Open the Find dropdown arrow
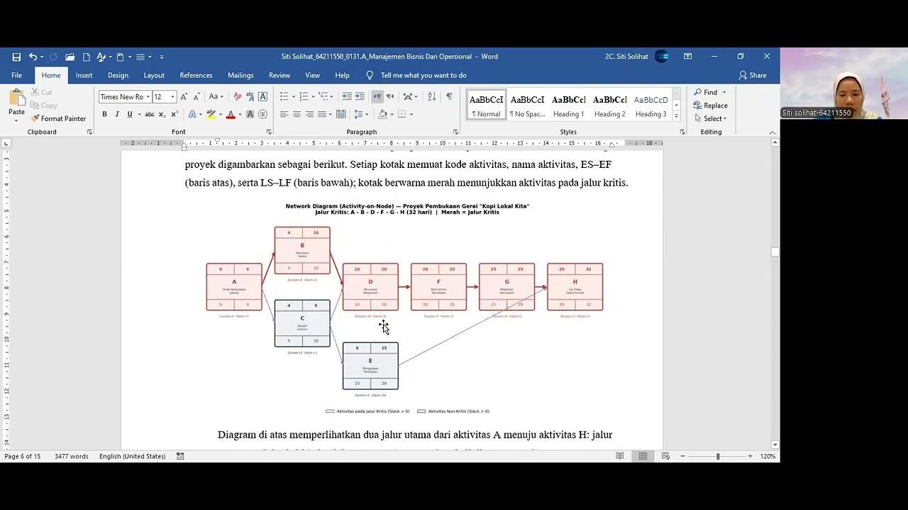This screenshot has width=908, height=510. pos(724,92)
